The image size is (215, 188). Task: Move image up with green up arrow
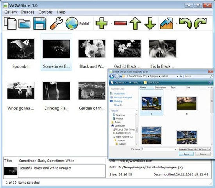135,23
